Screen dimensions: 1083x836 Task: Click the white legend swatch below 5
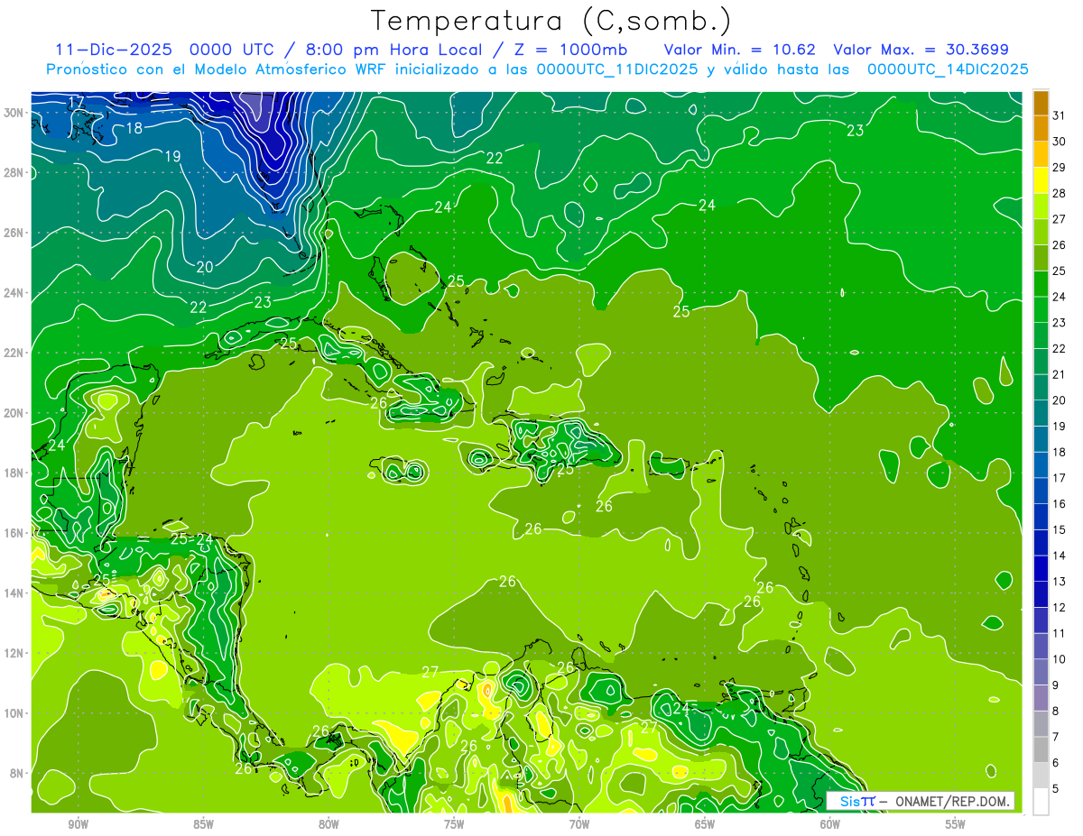tap(1041, 802)
